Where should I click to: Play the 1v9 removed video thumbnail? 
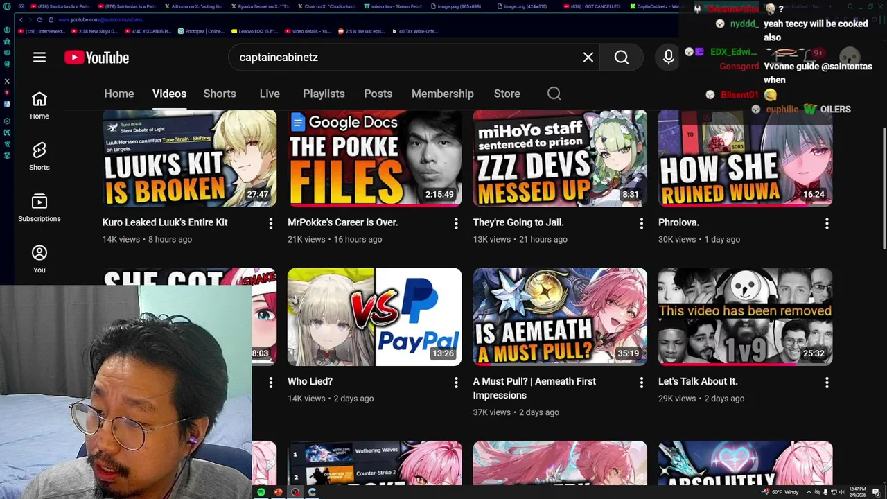(x=745, y=317)
